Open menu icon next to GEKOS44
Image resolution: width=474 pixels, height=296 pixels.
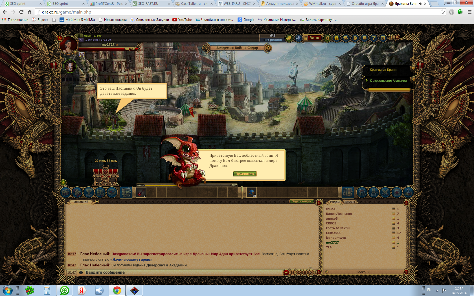click(x=393, y=233)
